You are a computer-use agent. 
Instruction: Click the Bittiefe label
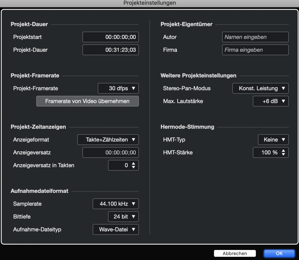tap(22, 217)
